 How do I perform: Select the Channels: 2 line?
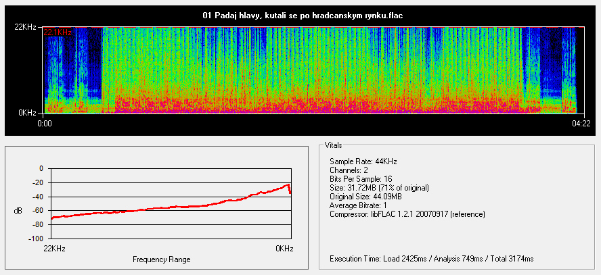[349, 170]
